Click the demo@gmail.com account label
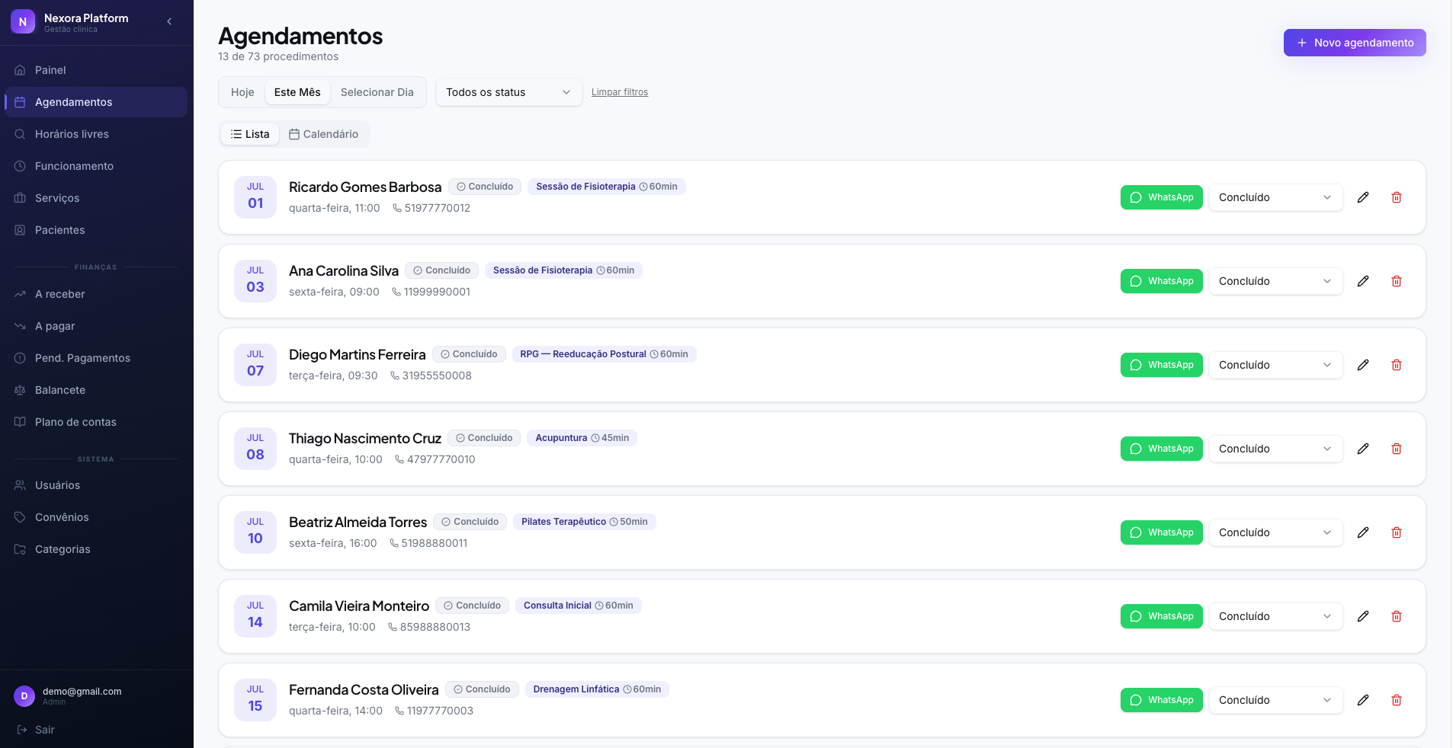The width and height of the screenshot is (1453, 748). (82, 692)
